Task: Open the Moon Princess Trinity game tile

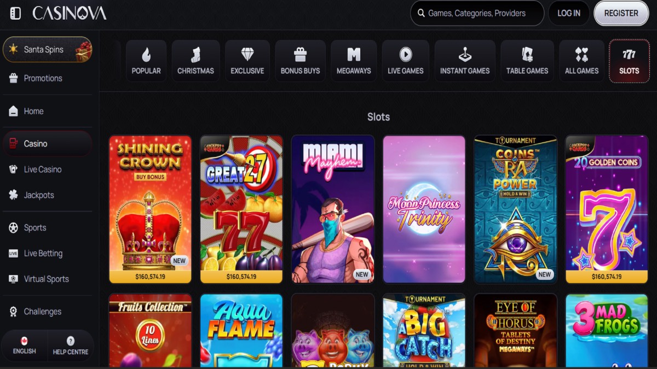Action: [x=424, y=209]
